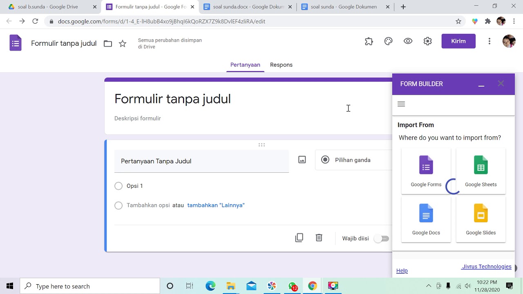
Task: Select the Opsi 1 radio button
Action: (118, 186)
